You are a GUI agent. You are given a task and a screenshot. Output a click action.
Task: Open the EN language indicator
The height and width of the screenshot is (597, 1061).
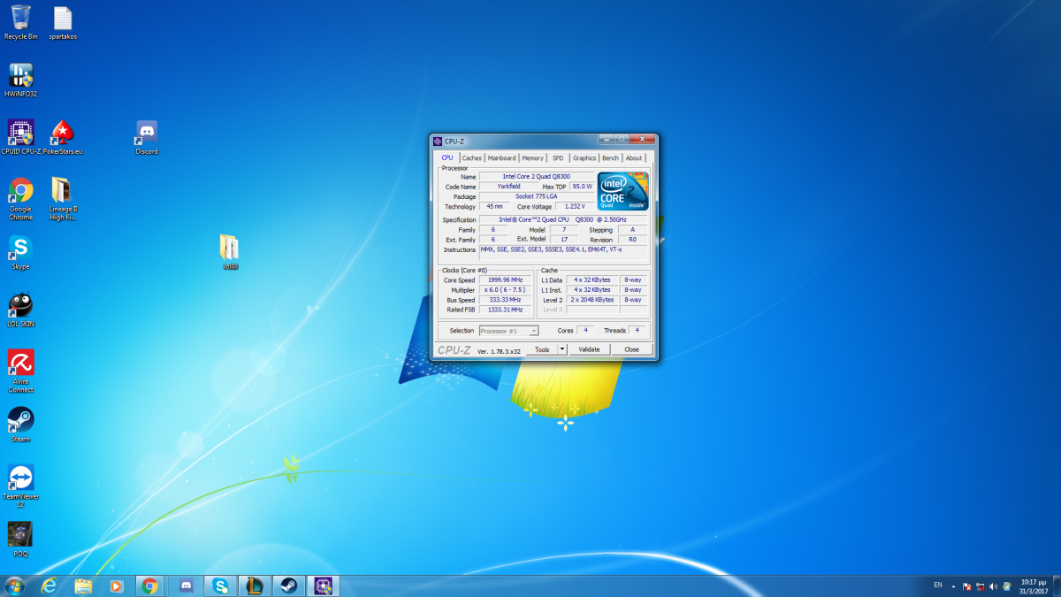tap(937, 586)
